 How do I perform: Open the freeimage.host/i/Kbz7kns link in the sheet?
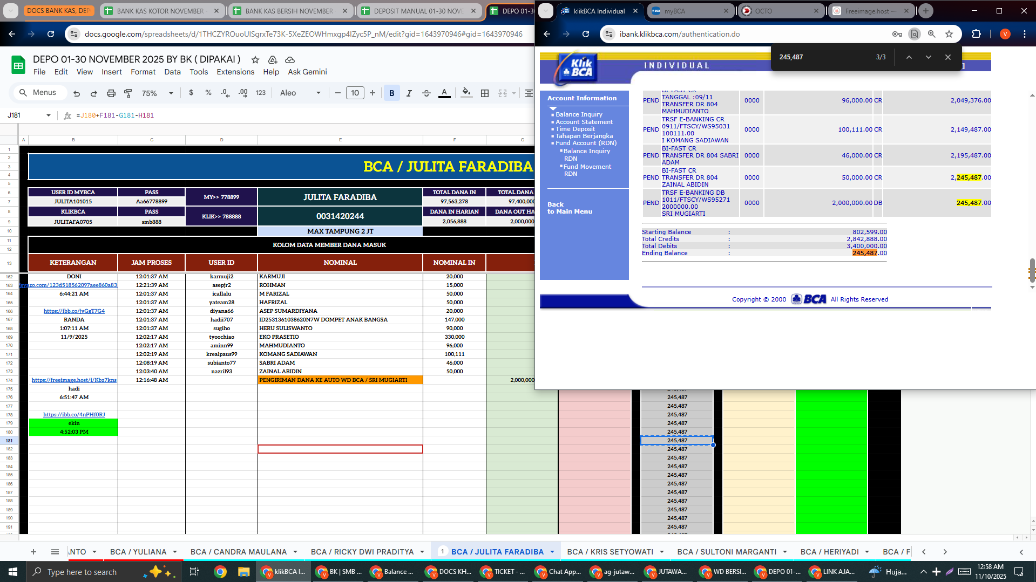click(74, 380)
